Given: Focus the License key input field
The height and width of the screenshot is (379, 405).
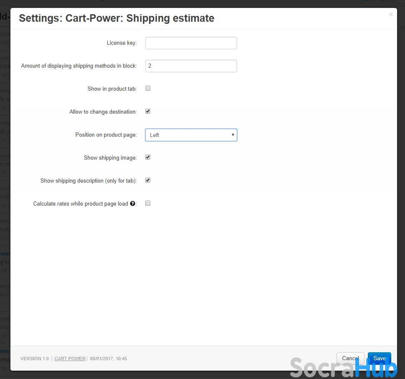Looking at the screenshot, I should 191,43.
